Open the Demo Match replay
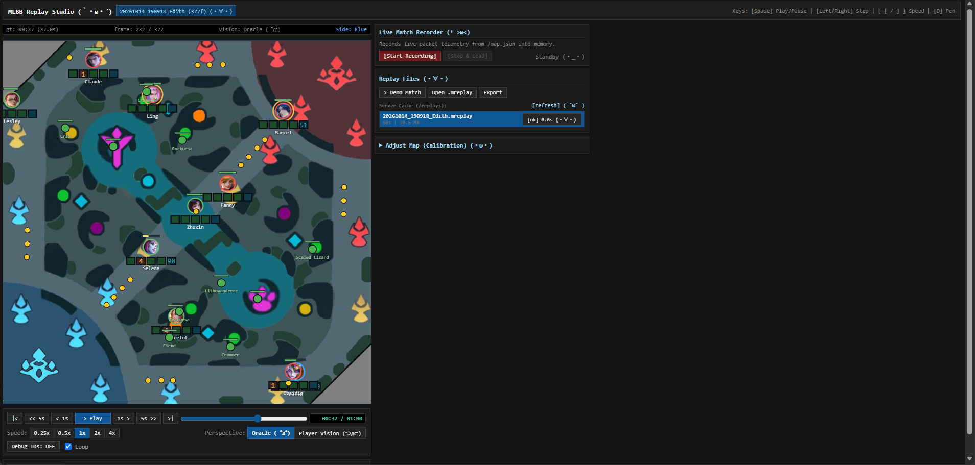 [x=402, y=93]
